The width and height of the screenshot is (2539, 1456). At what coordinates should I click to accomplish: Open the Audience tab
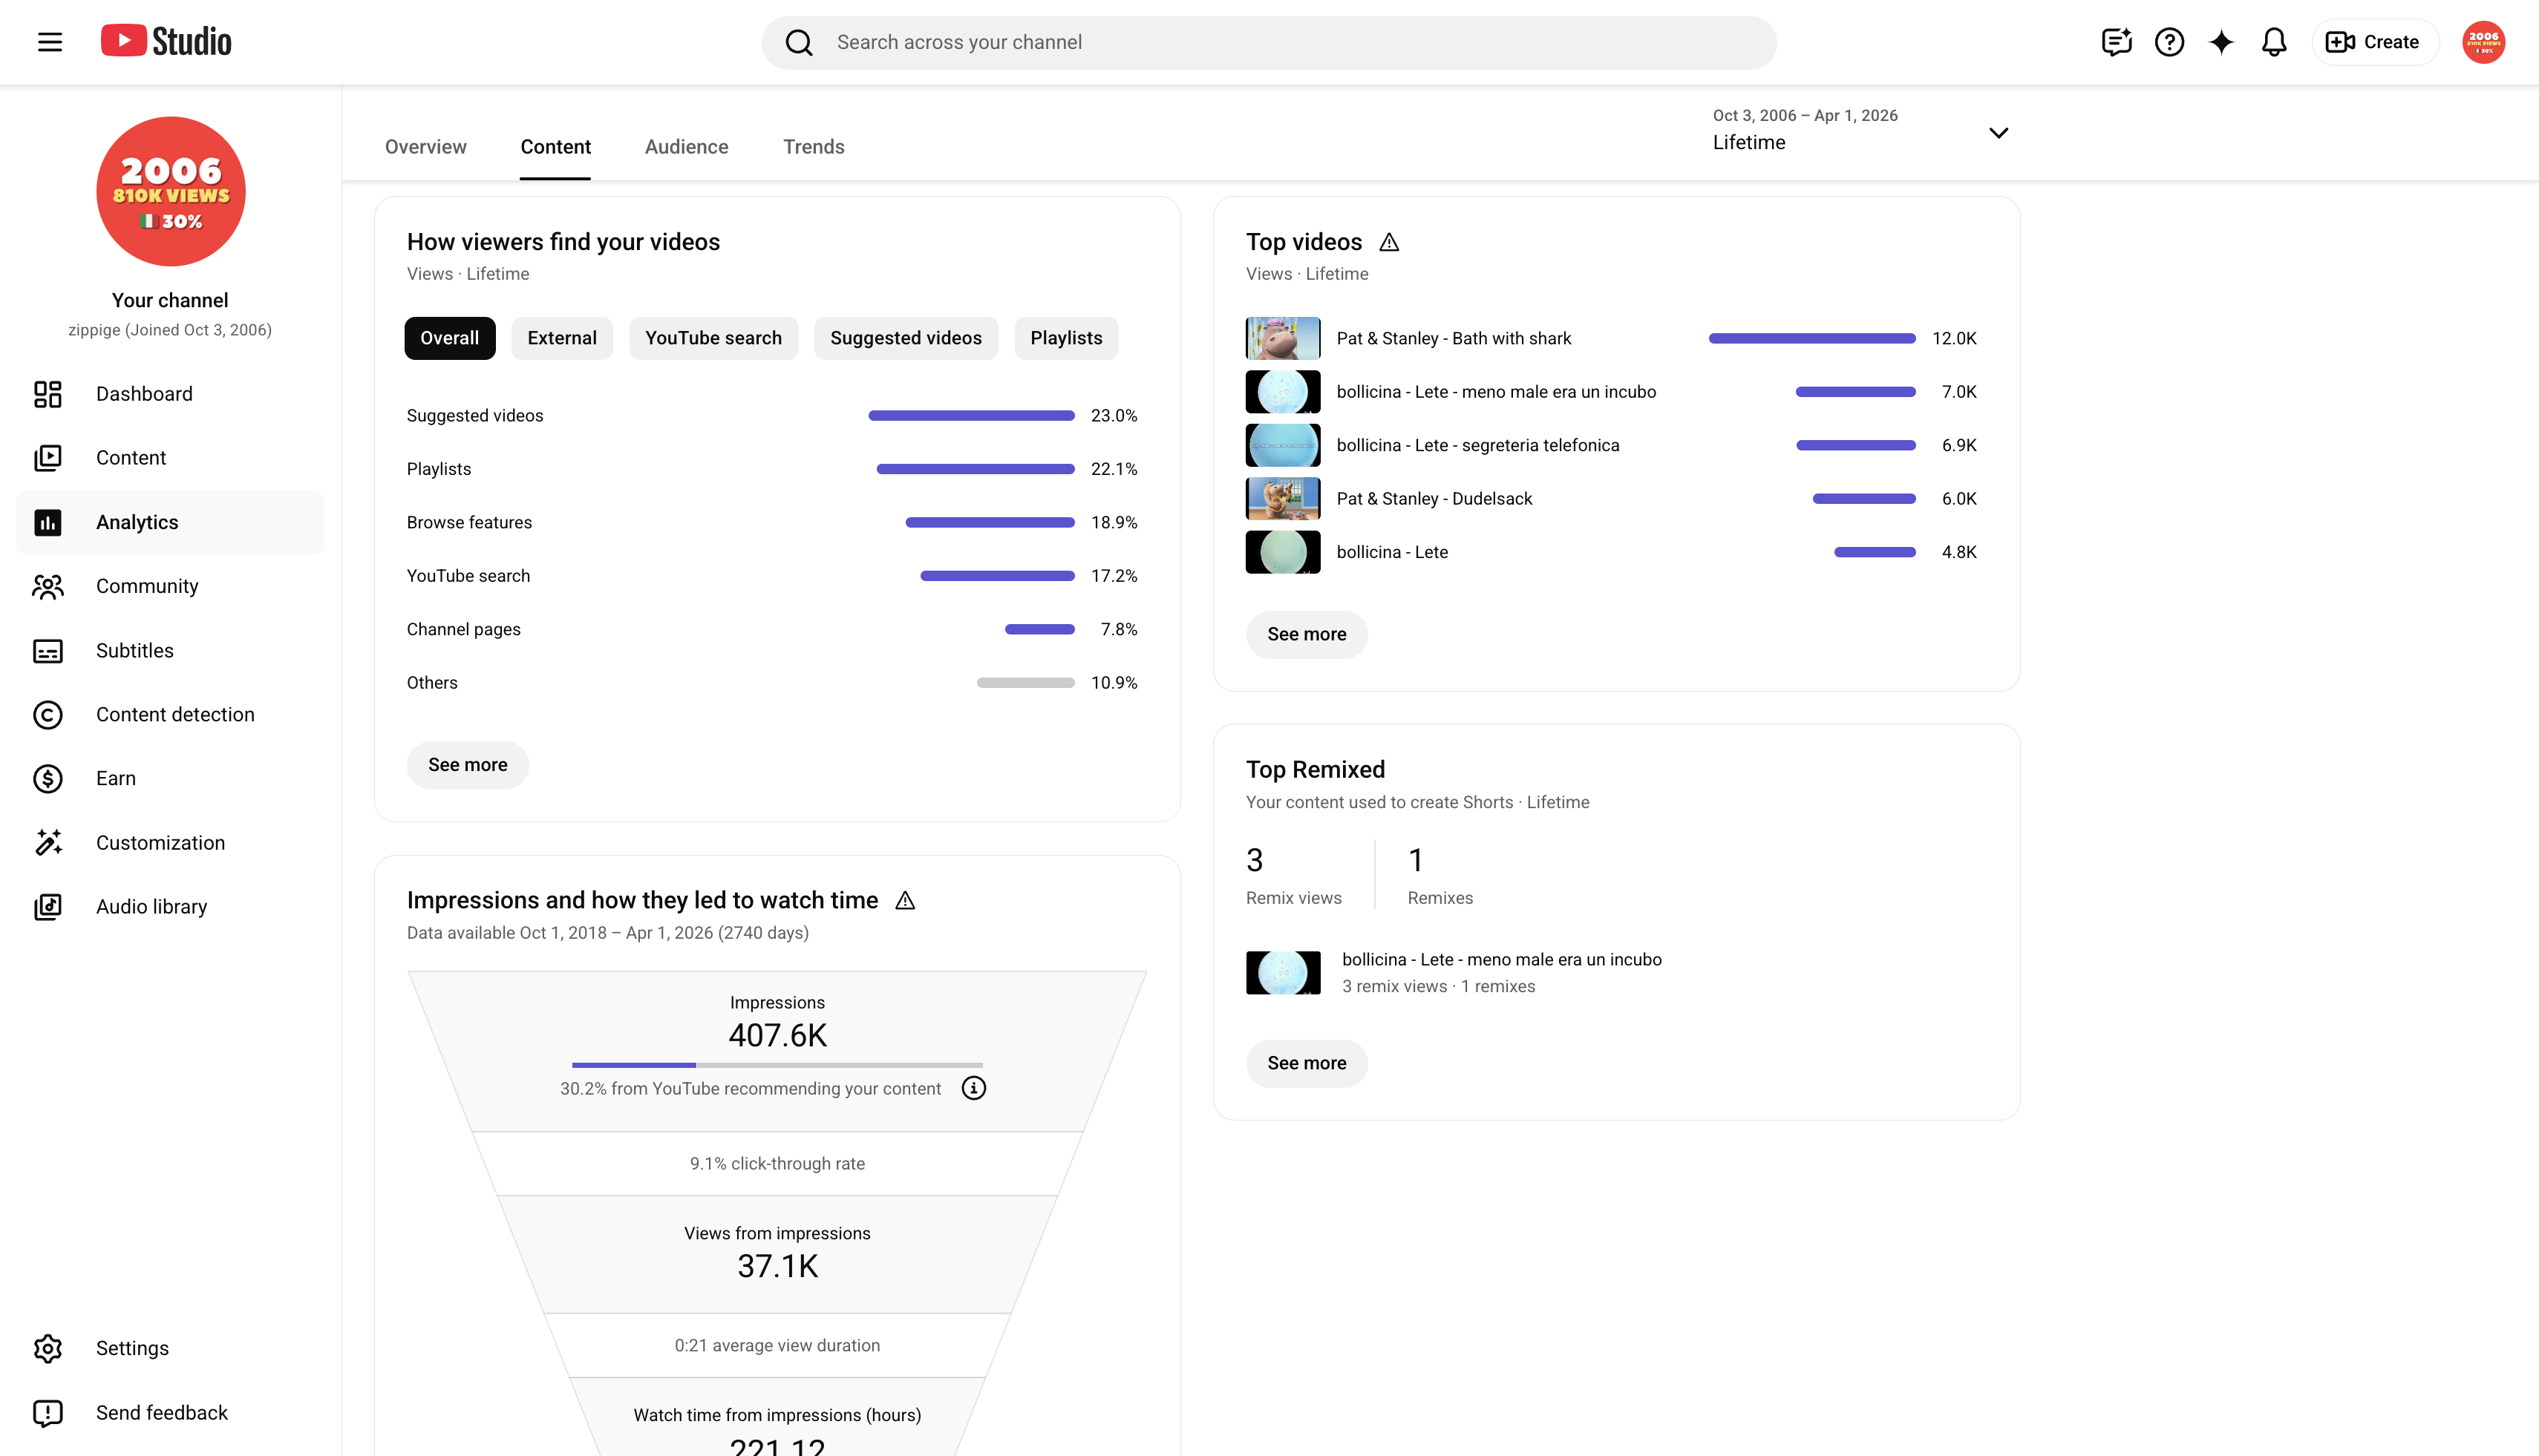[686, 147]
